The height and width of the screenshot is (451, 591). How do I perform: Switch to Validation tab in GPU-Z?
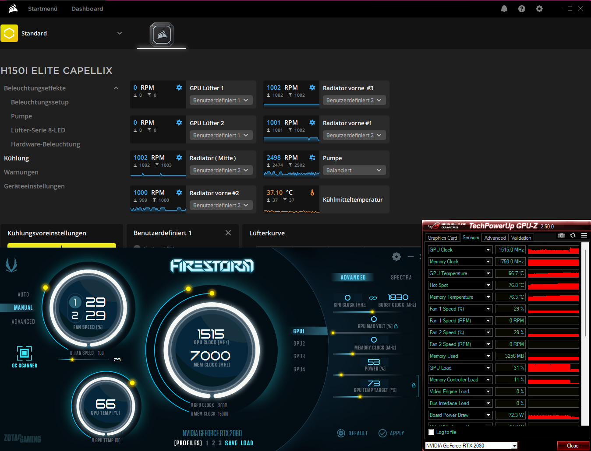(x=521, y=238)
